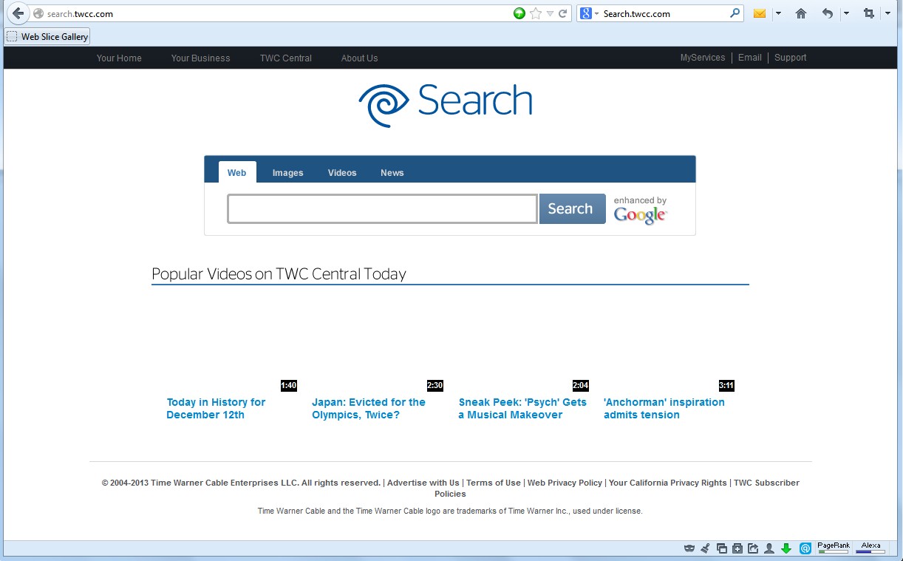Viewport: 903px width, 561px height.
Task: Click the green up-arrow icon in address bar
Action: point(519,13)
